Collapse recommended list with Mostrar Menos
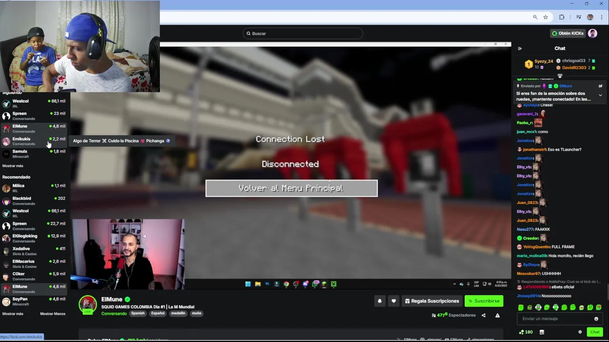The image size is (609, 342). point(53,314)
